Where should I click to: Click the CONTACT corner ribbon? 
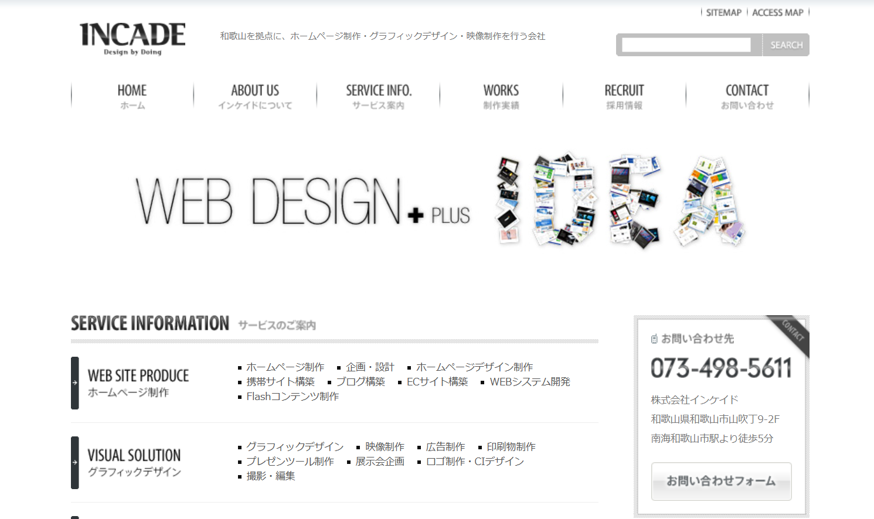tap(794, 332)
